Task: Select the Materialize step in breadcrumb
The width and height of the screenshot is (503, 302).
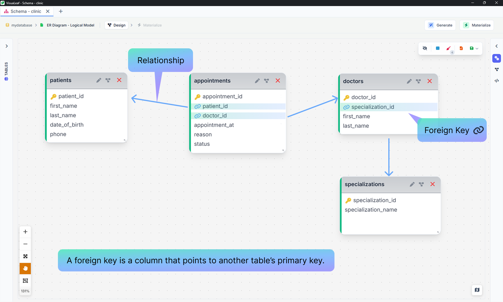Action: 150,25
